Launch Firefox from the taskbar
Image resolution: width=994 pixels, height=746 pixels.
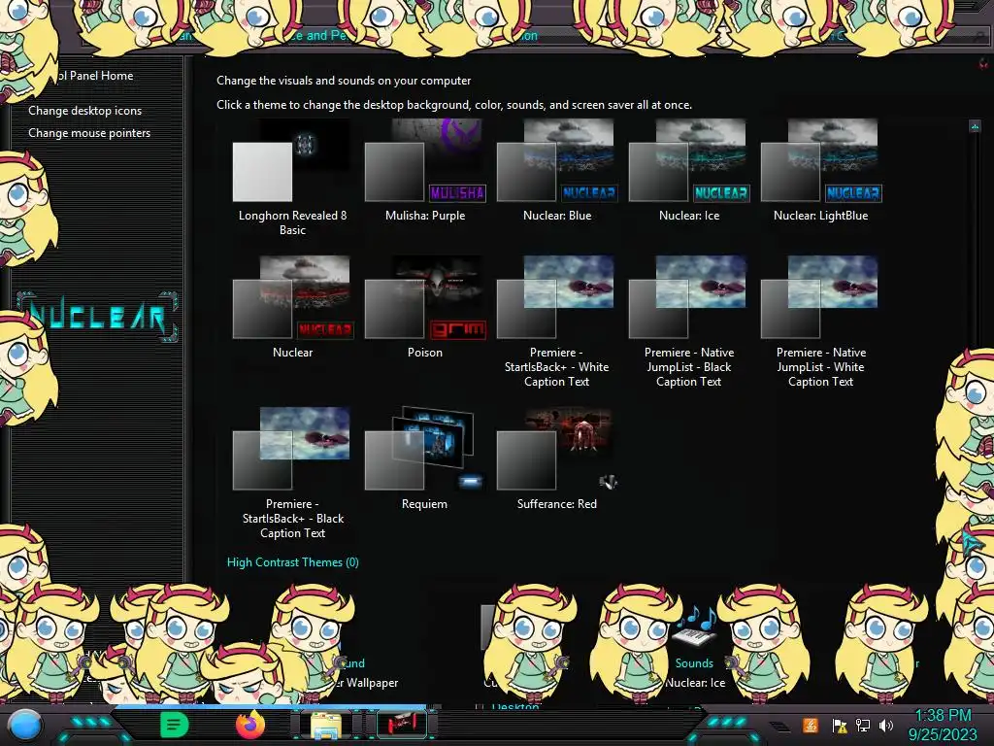(250, 725)
